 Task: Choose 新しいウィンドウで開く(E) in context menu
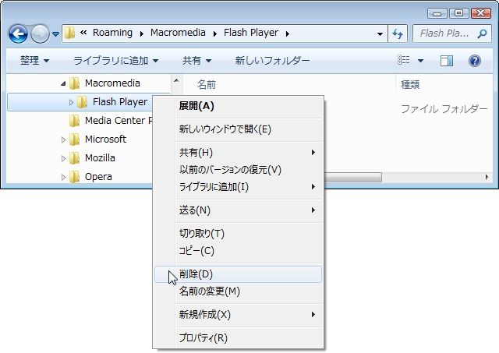click(x=238, y=129)
